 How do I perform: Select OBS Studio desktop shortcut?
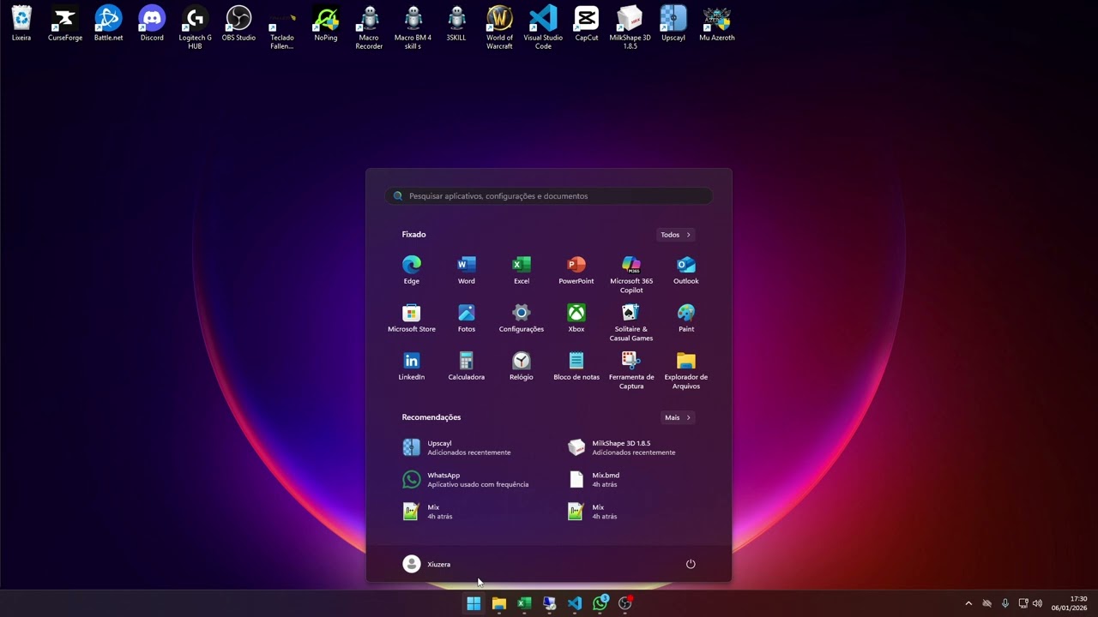(x=238, y=24)
